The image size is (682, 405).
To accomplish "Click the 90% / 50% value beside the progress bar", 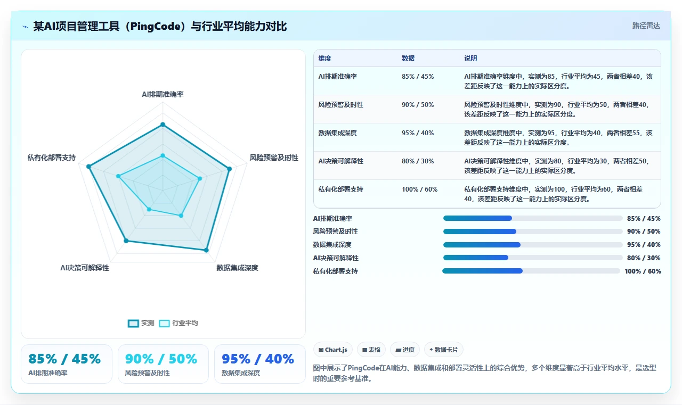I will coord(644,232).
